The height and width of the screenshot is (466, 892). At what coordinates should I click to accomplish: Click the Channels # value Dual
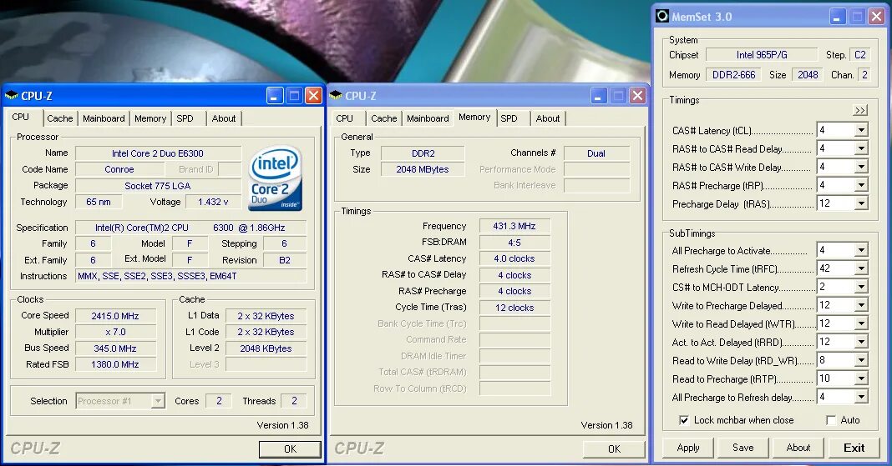pos(596,153)
